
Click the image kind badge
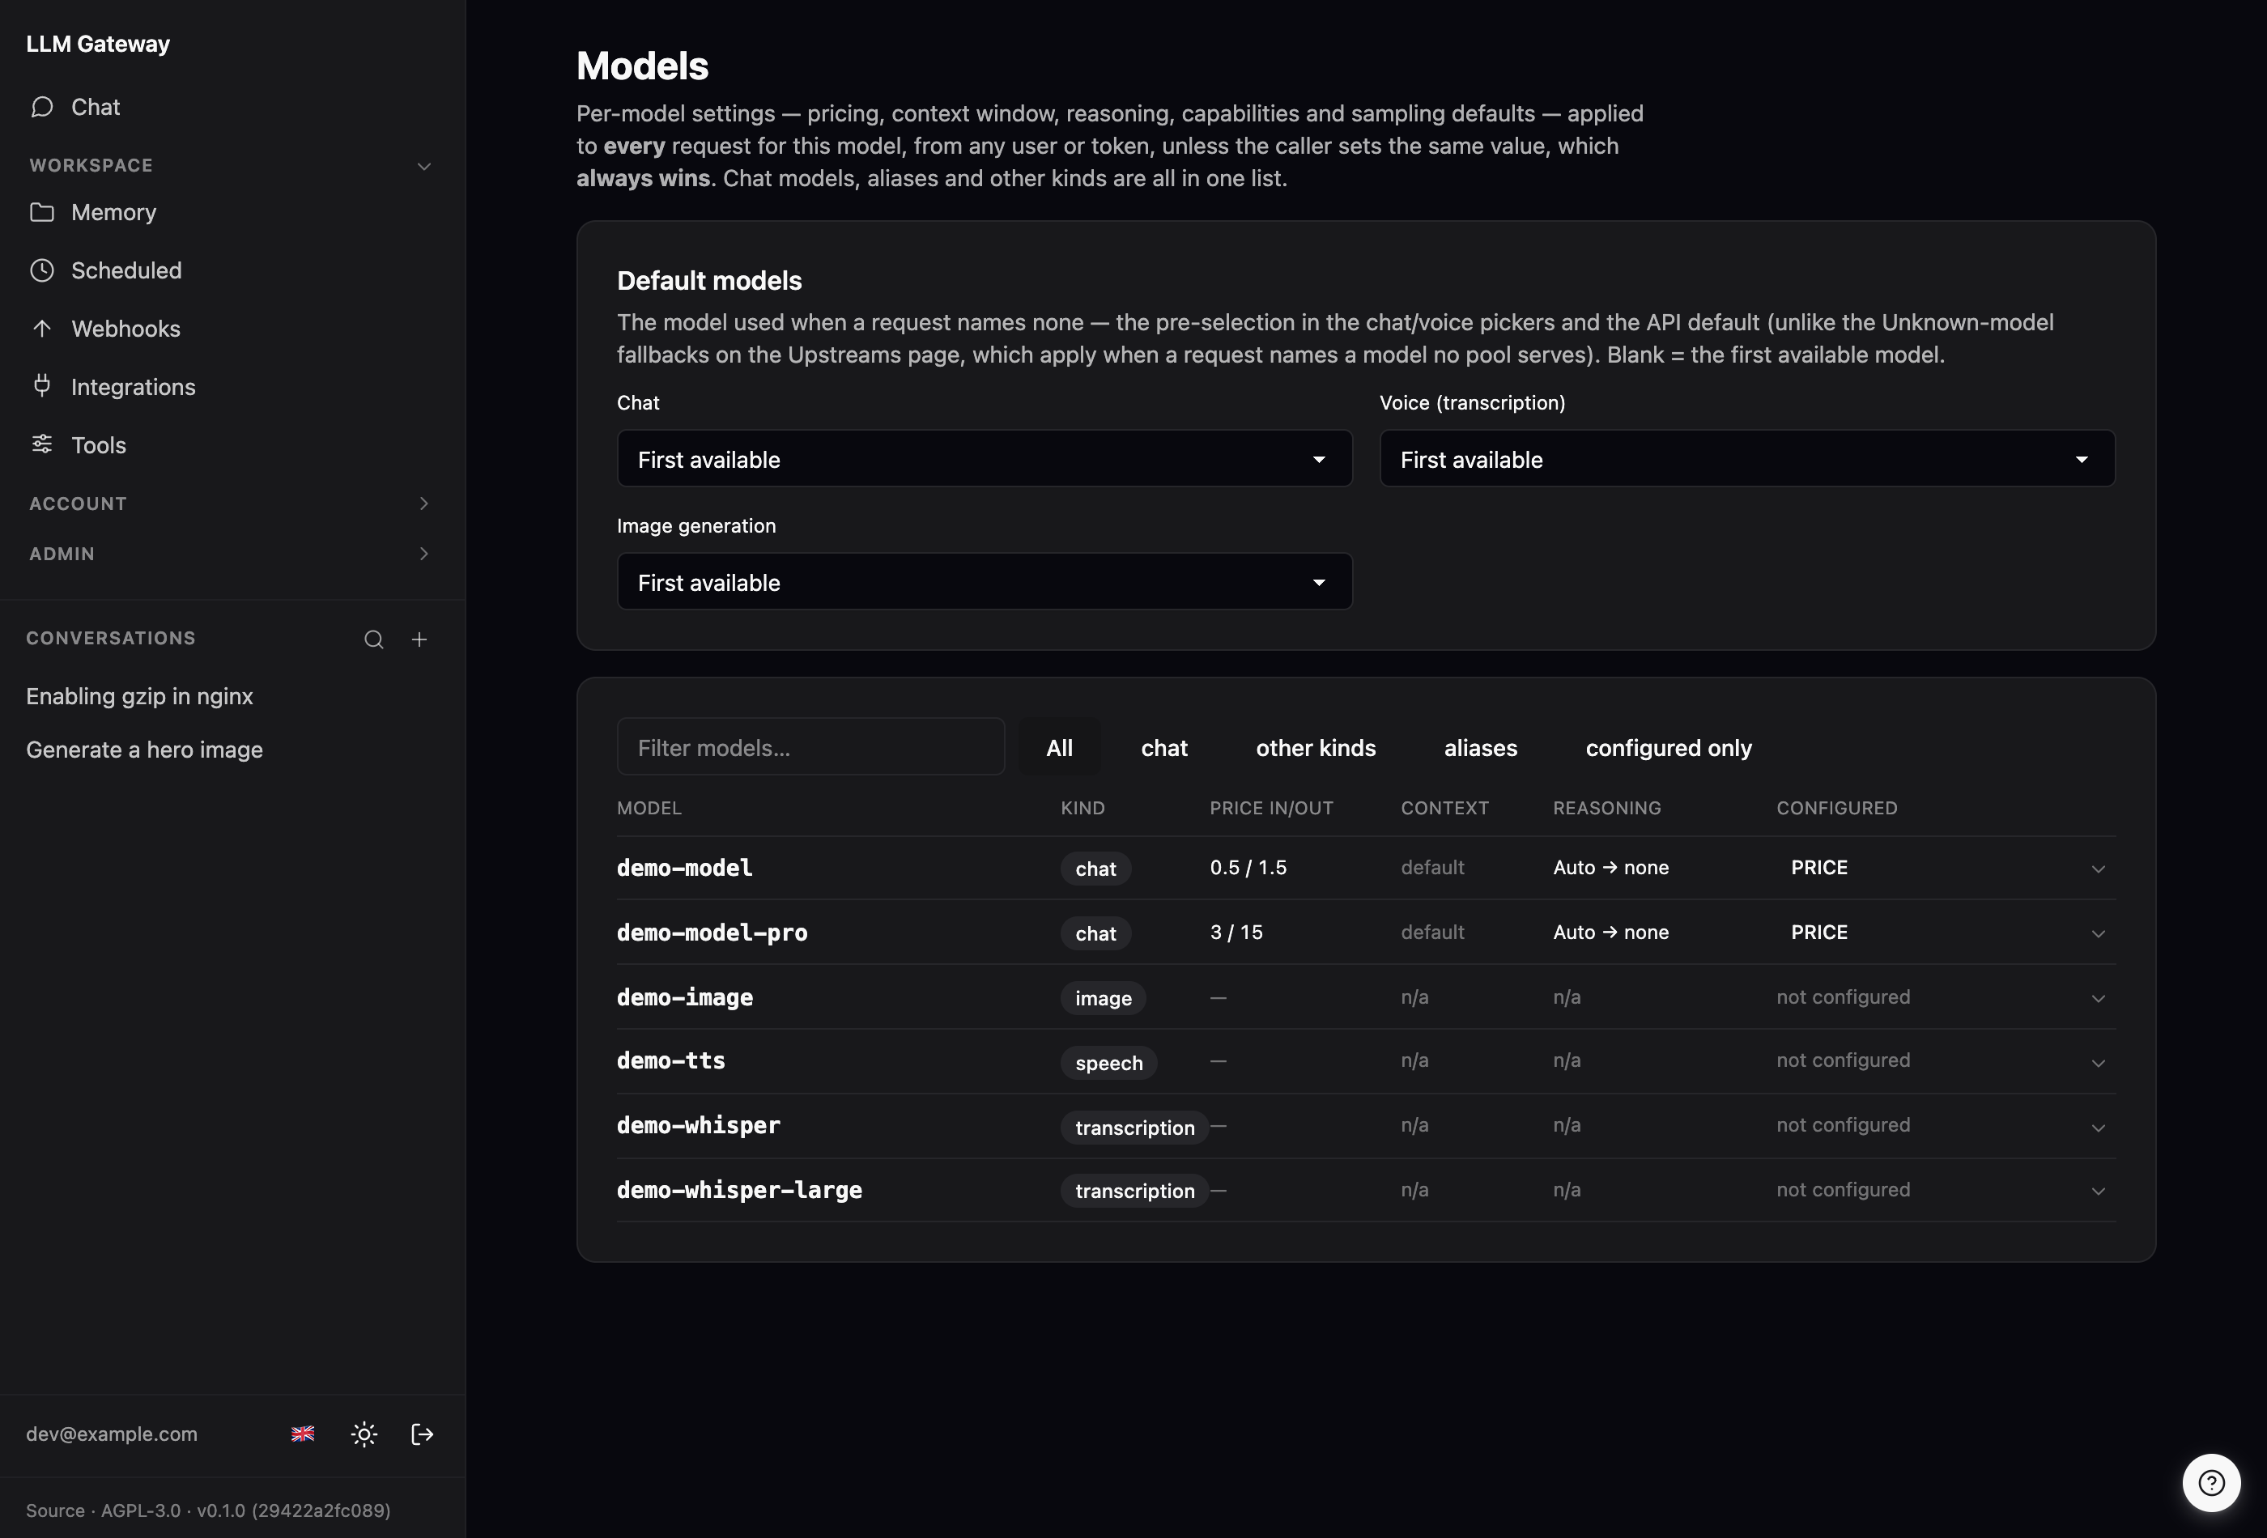[1104, 999]
